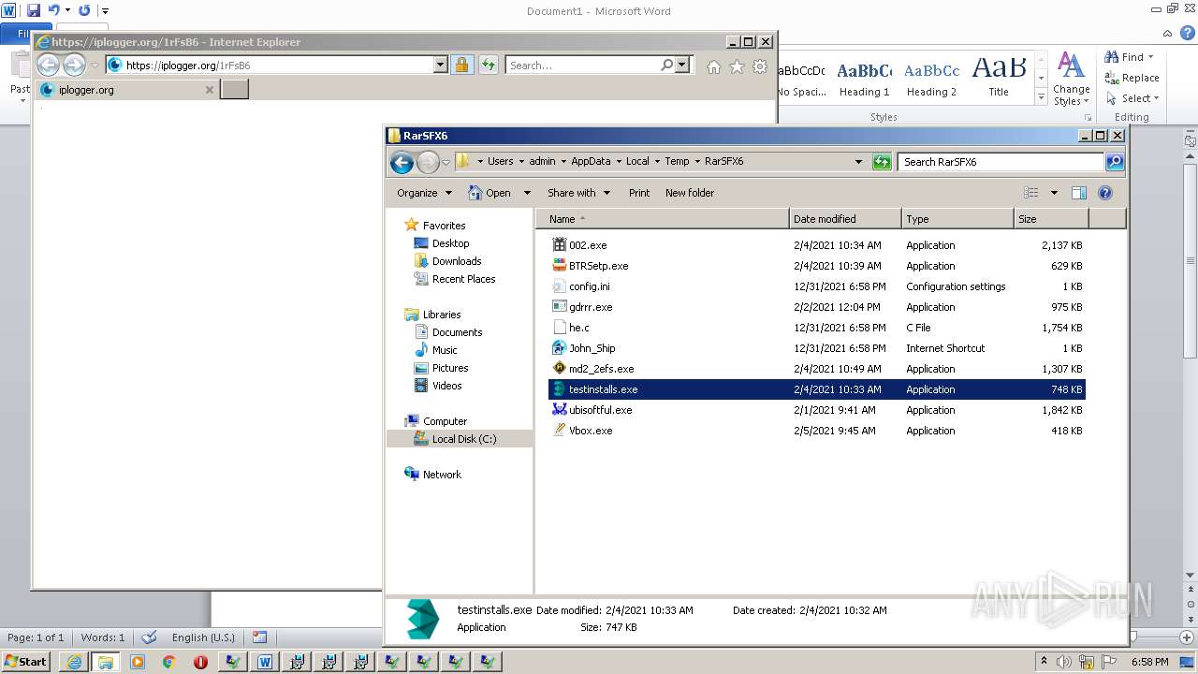The height and width of the screenshot is (674, 1198).
Task: Click Find in Word Editing group
Action: pos(1130,57)
